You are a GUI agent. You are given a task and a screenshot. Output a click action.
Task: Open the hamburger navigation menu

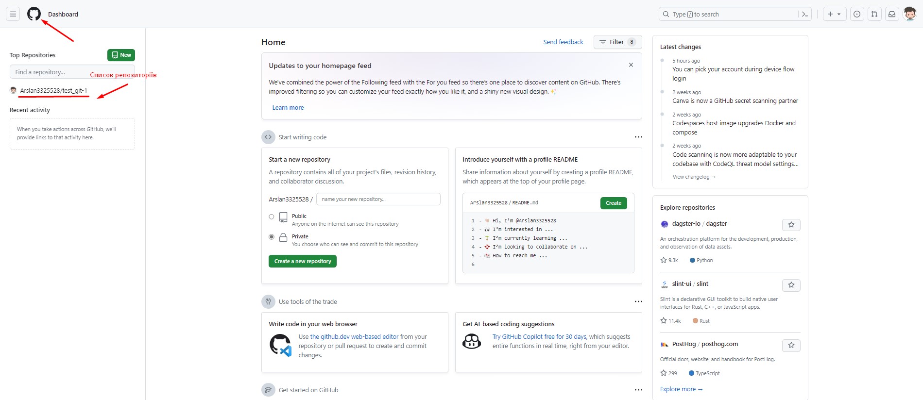(x=13, y=14)
